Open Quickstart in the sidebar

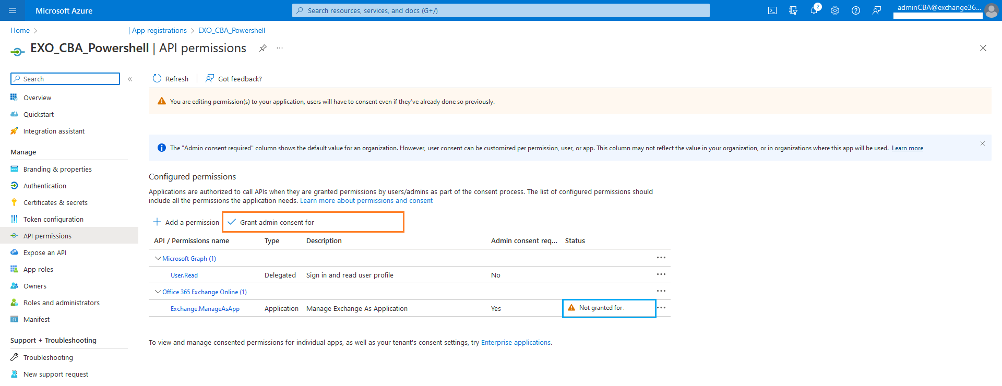39,114
